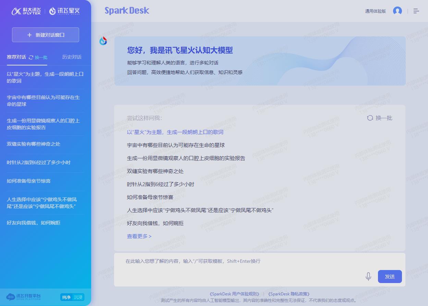Screen dimensions: 428x306
Task: Choose main suggestion 如何准备母亲节惊喜
Action: pyautogui.click(x=150, y=197)
